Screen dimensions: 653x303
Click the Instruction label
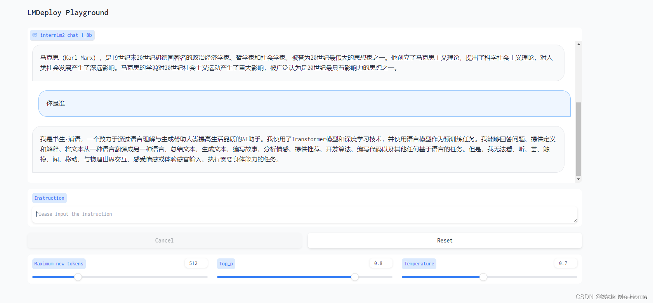49,198
